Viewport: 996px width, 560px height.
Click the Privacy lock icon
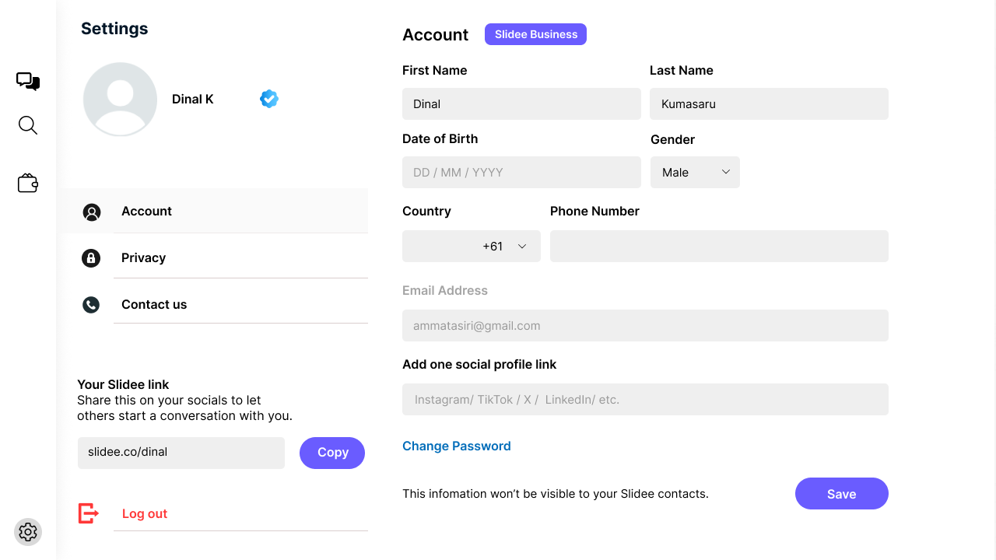click(91, 257)
